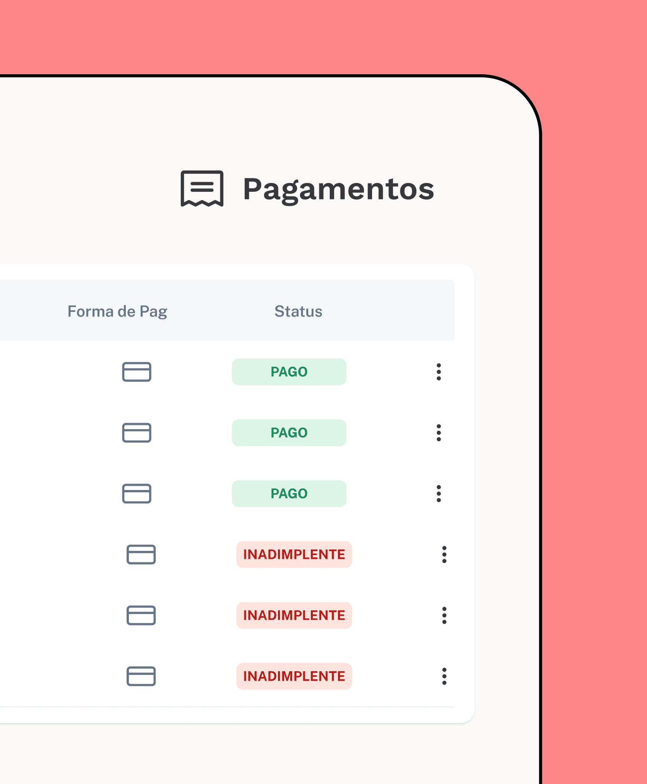The image size is (647, 784).
Task: Click the kebab menu in fifth row
Action: [x=444, y=615]
